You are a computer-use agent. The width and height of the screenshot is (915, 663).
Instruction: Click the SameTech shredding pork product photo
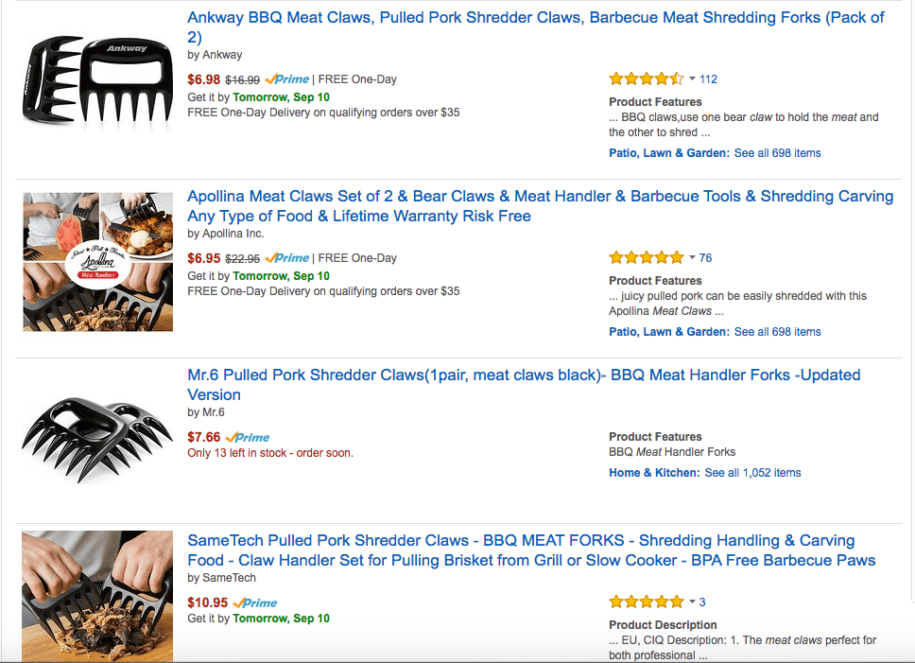pyautogui.click(x=97, y=596)
